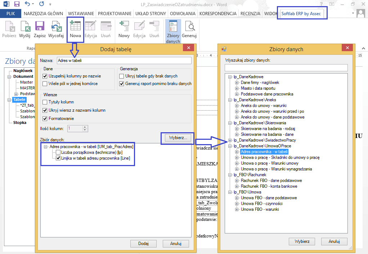Select Aneks do umowy - dane podstawowe

coord(273,117)
